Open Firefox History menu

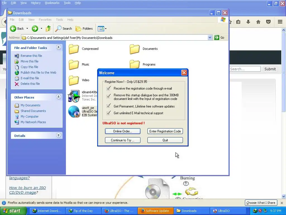pos(35,3)
